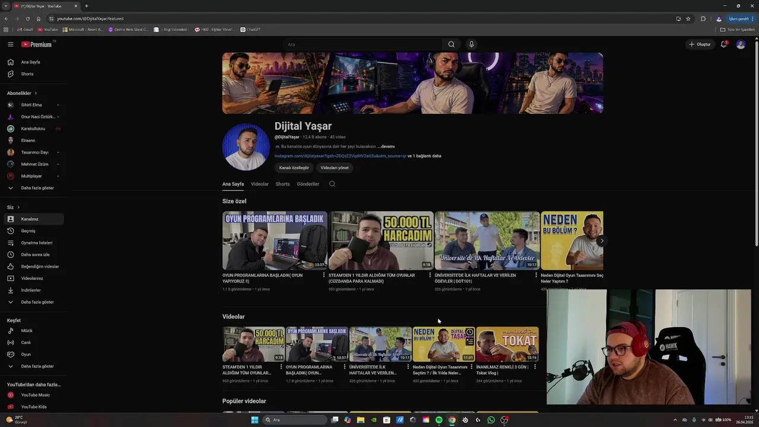Open options menu for OYUN PROGRAMLARINA BAŞLADIK in Size özel

324,275
